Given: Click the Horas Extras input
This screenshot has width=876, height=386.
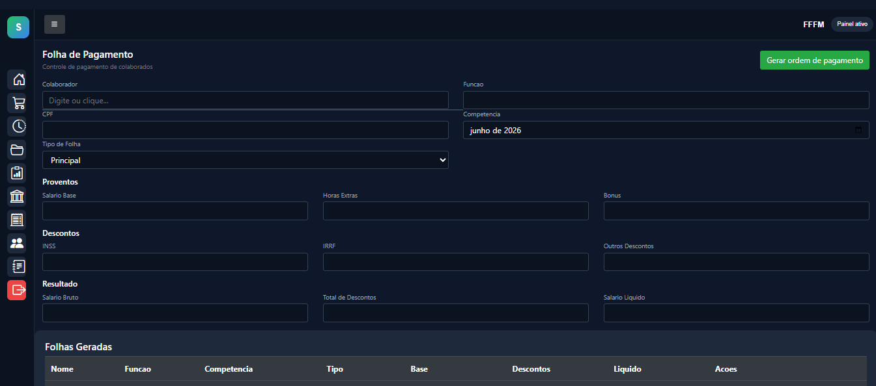Looking at the screenshot, I should click(x=456, y=211).
